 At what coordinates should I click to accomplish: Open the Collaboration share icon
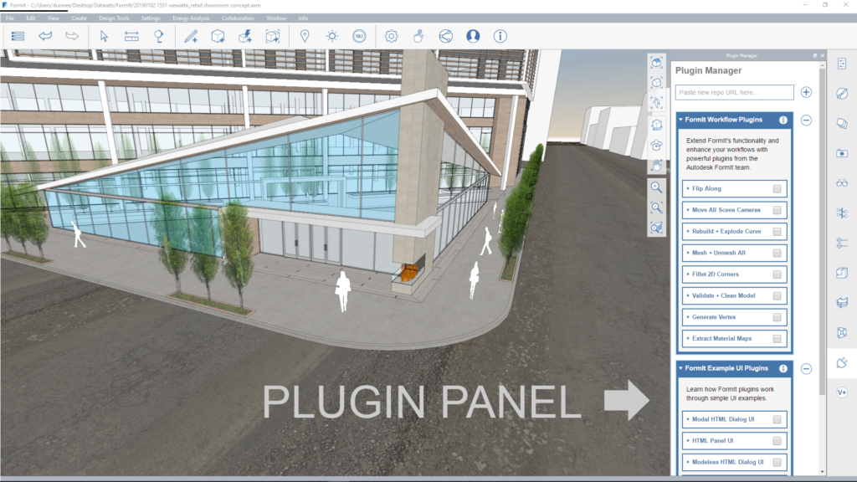click(445, 36)
